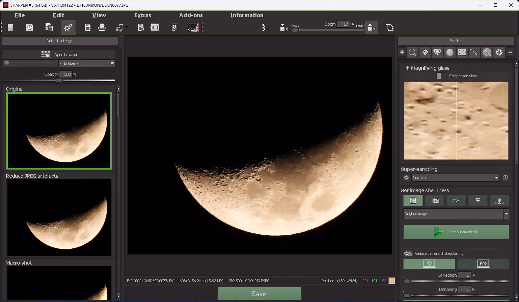Toggle the Comparison view switch
519x302 pixels.
(440, 76)
